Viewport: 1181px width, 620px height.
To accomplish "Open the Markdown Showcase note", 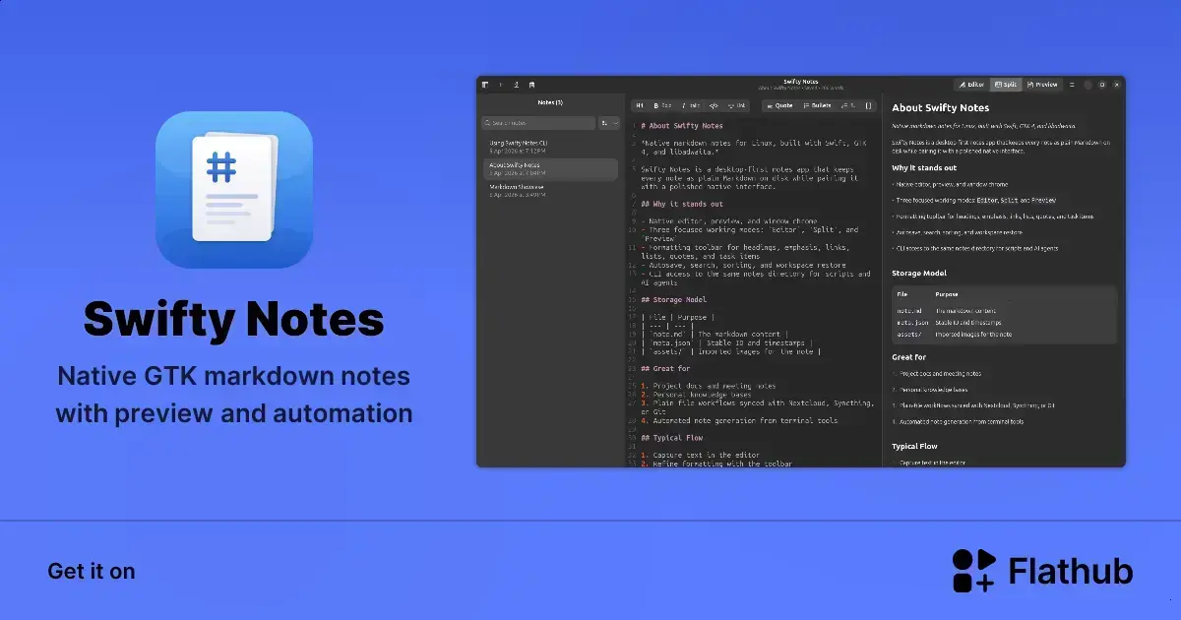I will click(x=549, y=190).
